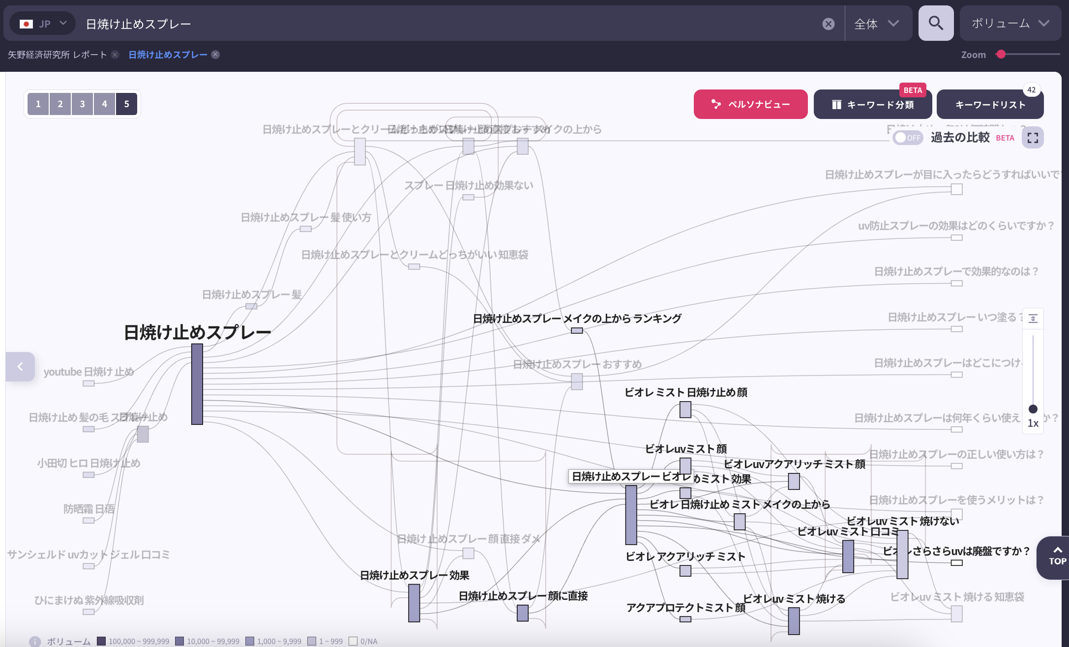Click the Zoom slider handle at top right

(1001, 55)
